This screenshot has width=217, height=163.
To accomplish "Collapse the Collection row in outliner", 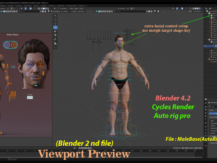I will (208, 13).
